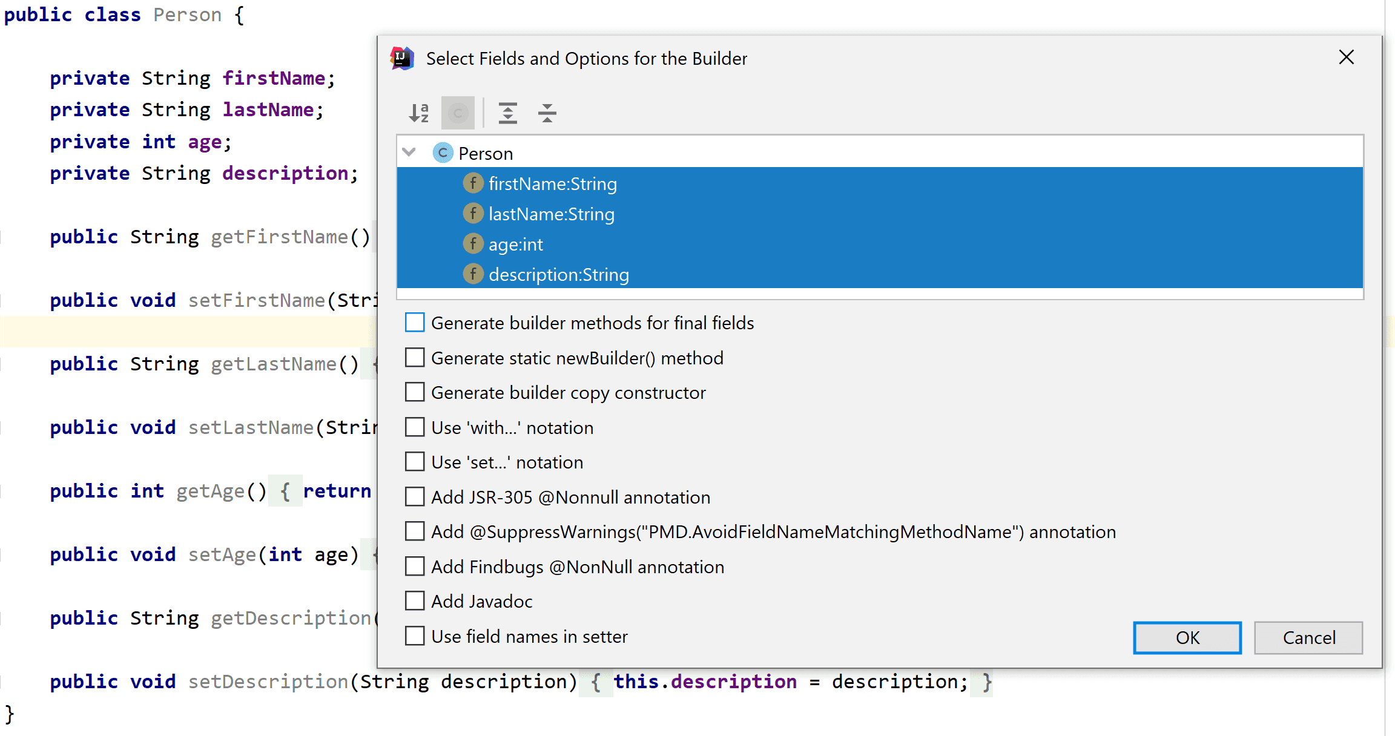Click the IntelliJ logo in dialog title

(402, 59)
